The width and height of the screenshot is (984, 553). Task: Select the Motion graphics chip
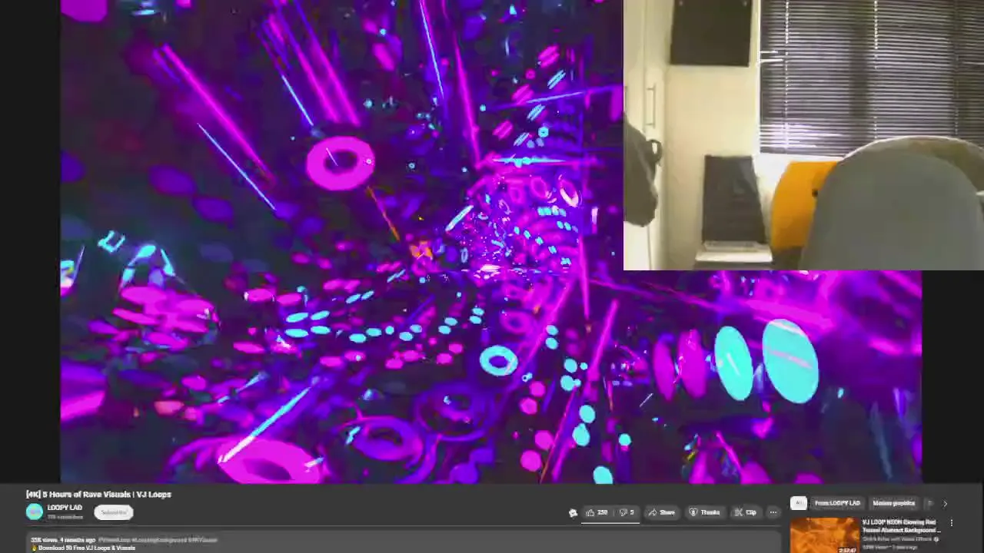tap(893, 503)
